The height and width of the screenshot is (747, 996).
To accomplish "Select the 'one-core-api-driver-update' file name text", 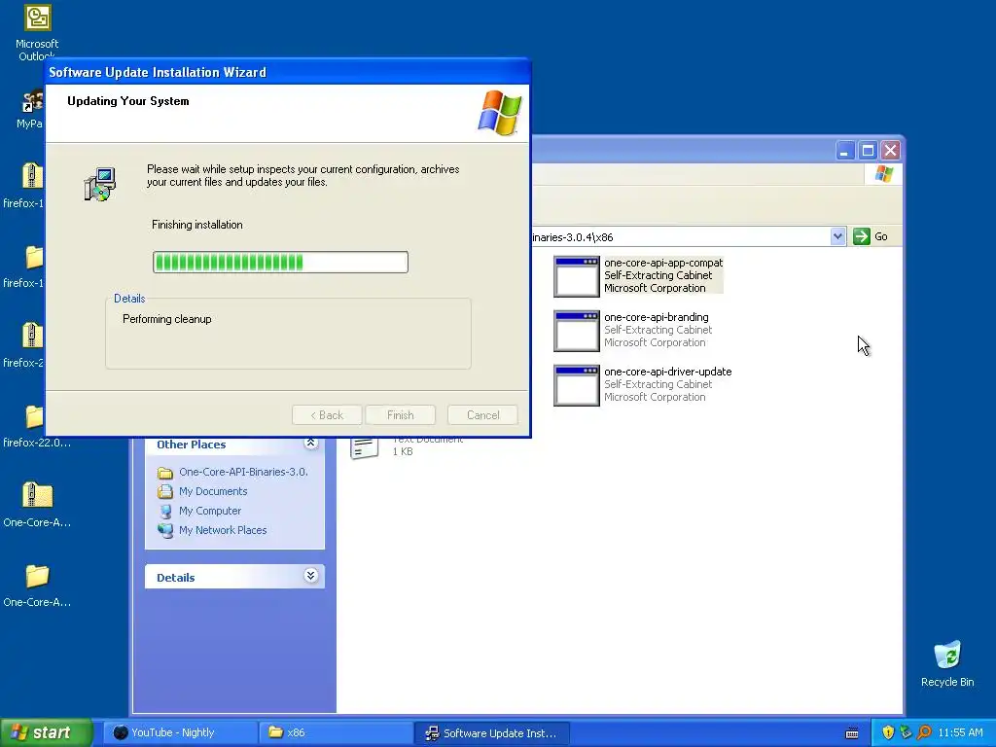I will coord(667,372).
